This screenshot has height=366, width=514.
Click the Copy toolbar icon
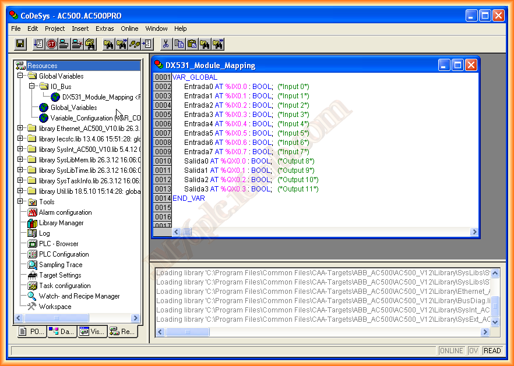[x=179, y=44]
